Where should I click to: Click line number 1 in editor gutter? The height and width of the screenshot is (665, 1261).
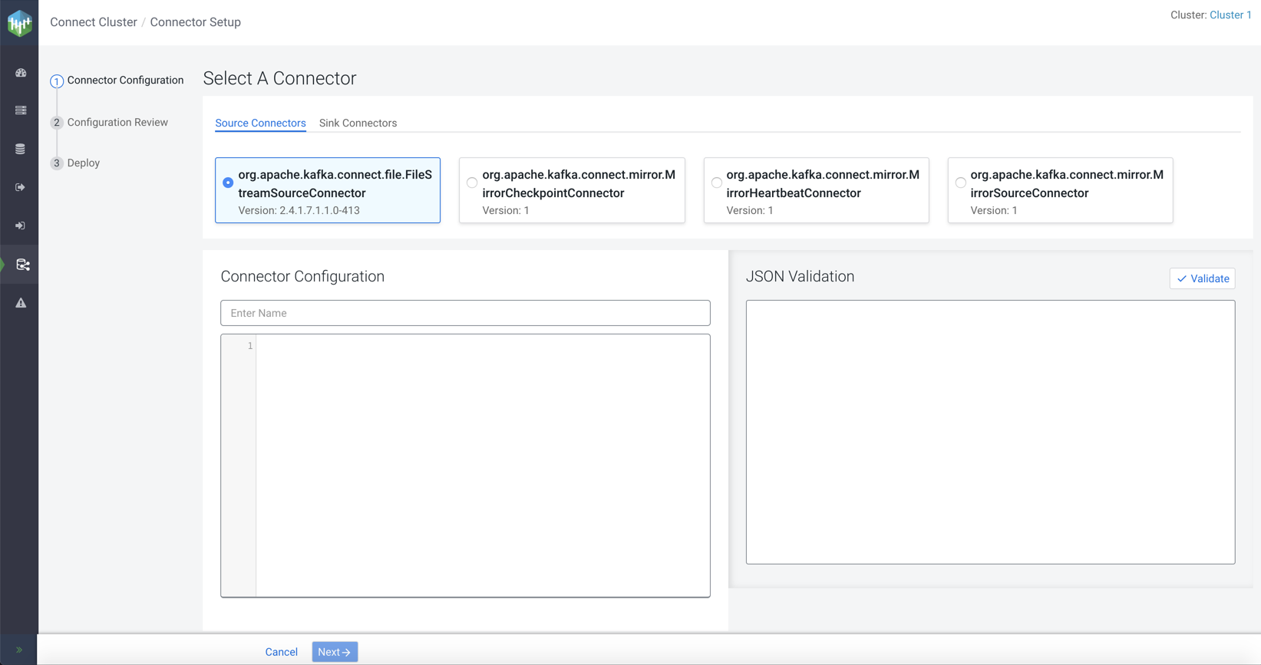pos(249,346)
